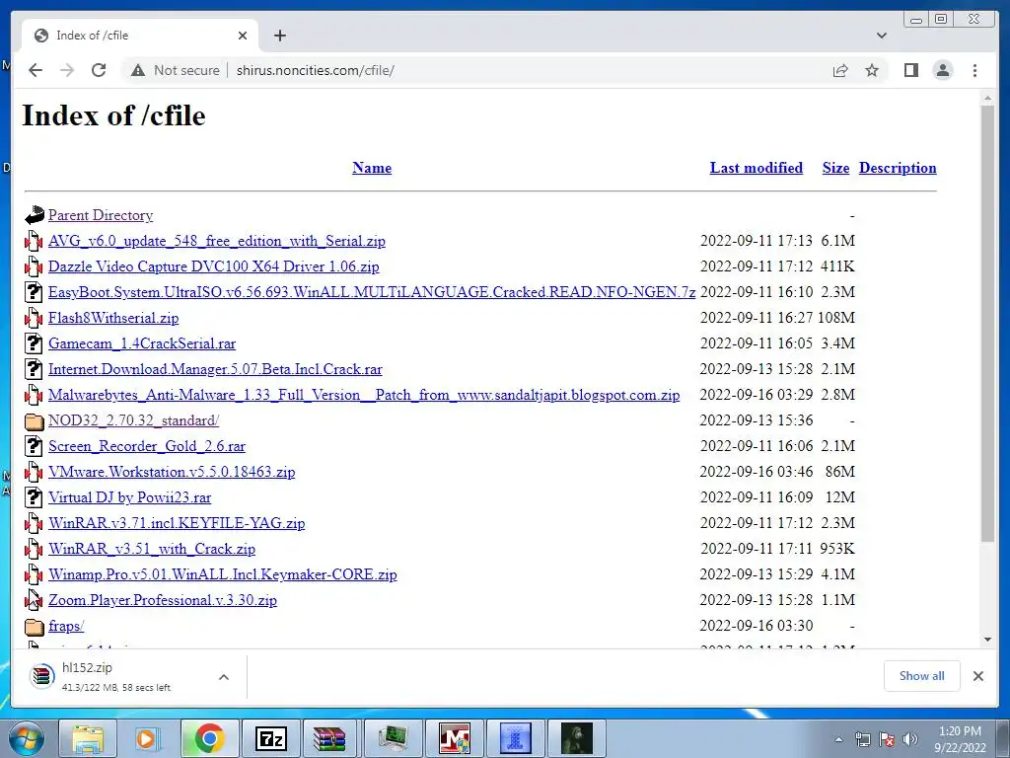Click the Parent Directory back-arrow icon
This screenshot has height=758, width=1010.
coord(35,214)
